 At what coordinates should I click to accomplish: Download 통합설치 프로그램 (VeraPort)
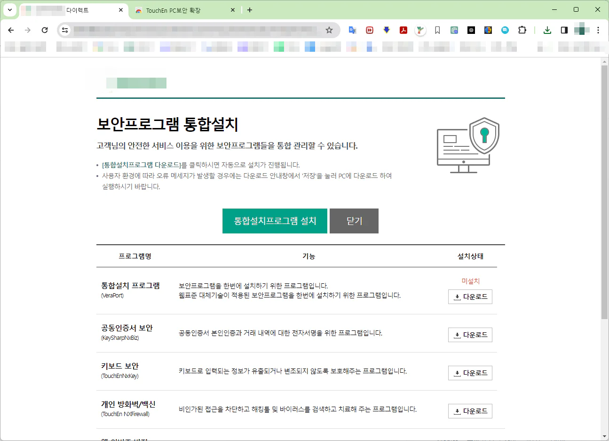470,297
